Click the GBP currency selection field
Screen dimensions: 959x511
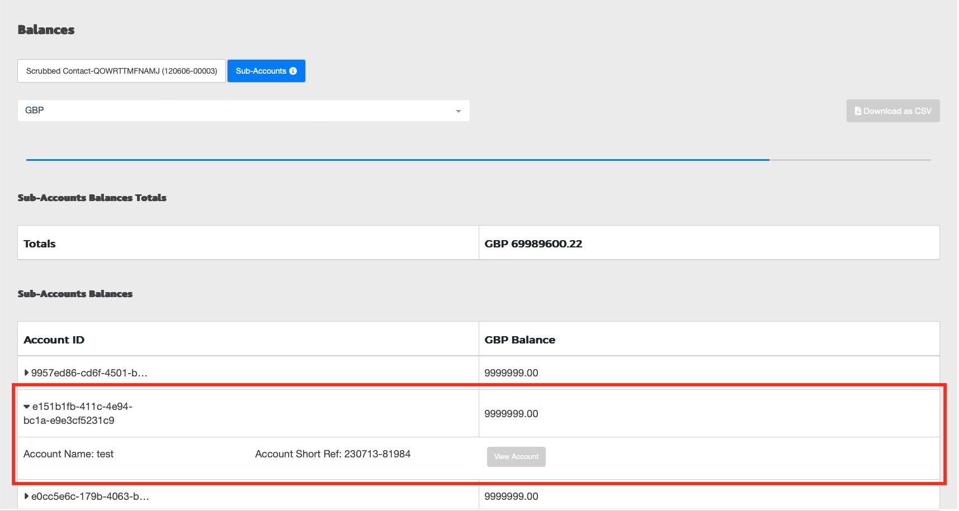coord(244,111)
